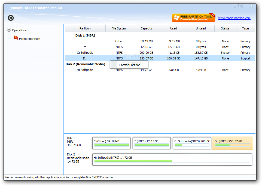Select the D: (NTFS) 253.57 GB block

coord(232,143)
